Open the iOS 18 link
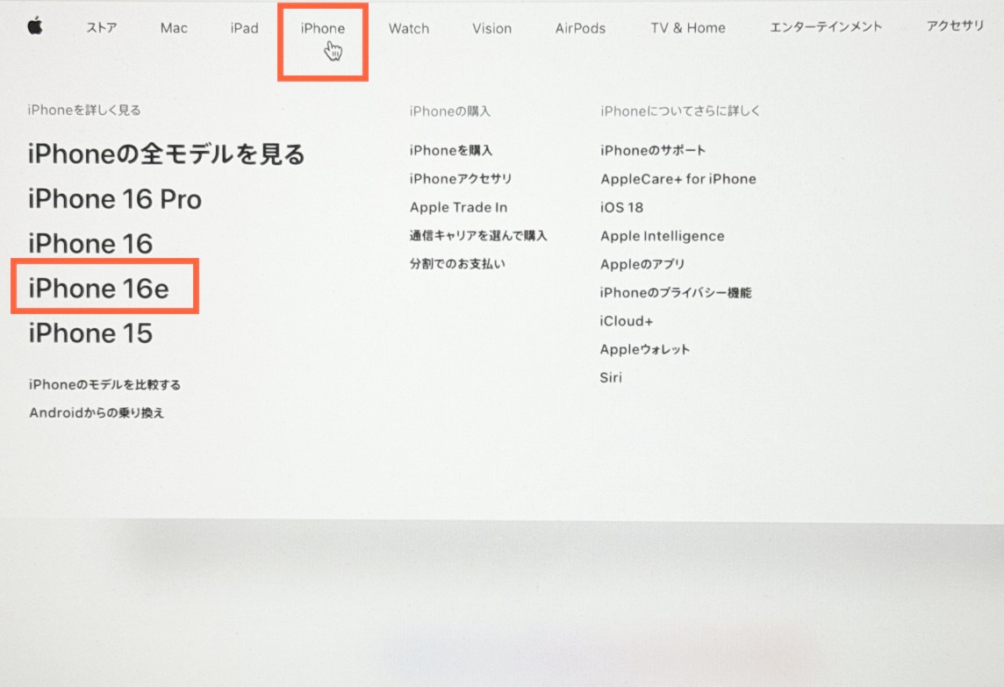Image resolution: width=1004 pixels, height=687 pixels. (621, 207)
